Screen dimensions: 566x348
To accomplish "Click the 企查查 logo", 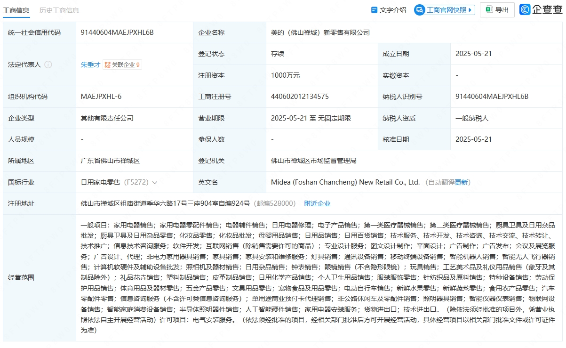I will coord(541,9).
